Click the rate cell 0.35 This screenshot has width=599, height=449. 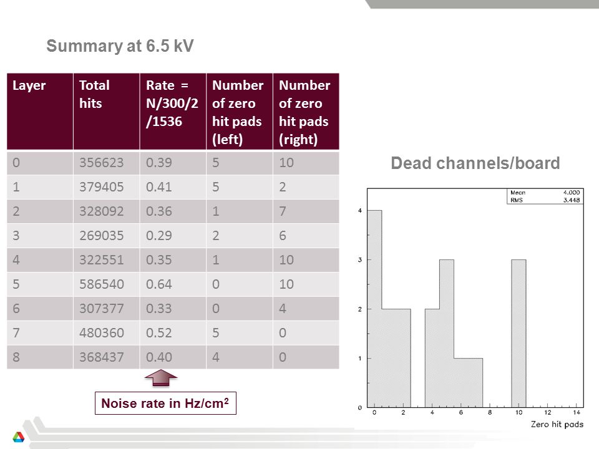[173, 260]
